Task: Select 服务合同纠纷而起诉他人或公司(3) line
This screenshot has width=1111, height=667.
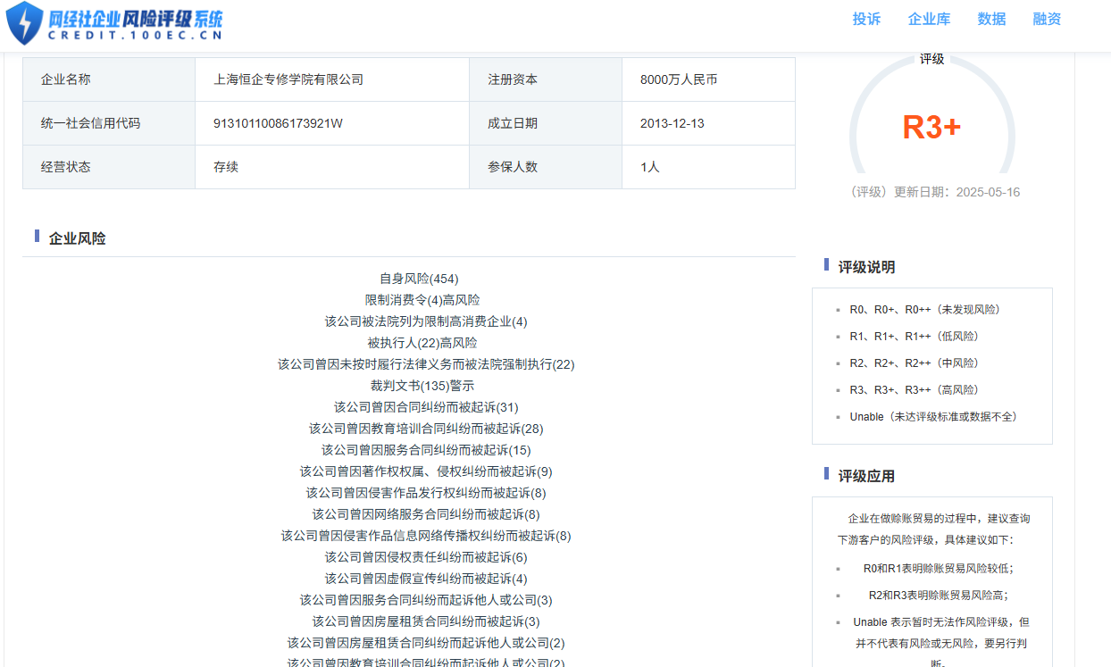Action: (x=426, y=600)
